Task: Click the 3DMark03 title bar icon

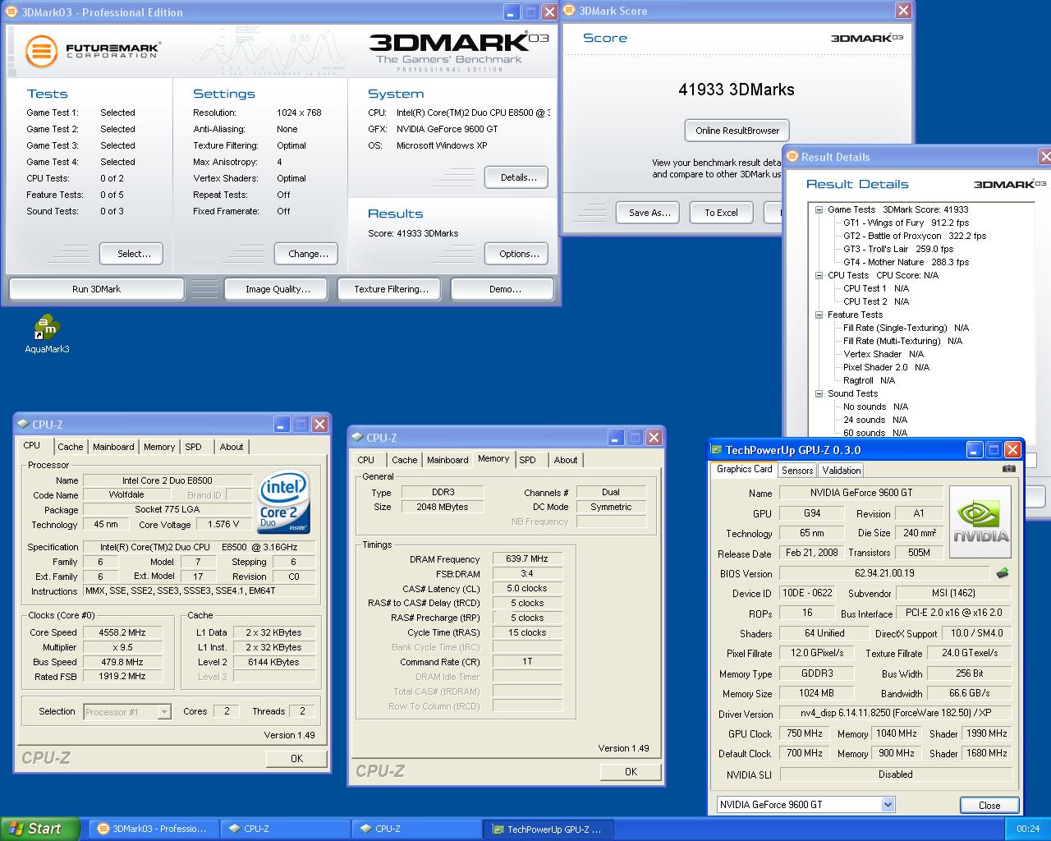Action: (x=11, y=12)
